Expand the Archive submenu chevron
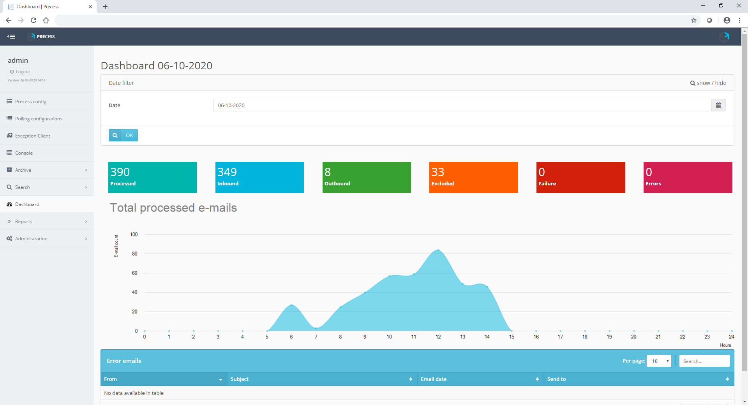The width and height of the screenshot is (748, 405). tap(86, 170)
